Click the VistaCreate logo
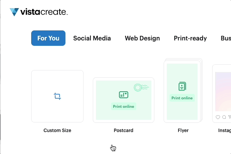 click(38, 12)
